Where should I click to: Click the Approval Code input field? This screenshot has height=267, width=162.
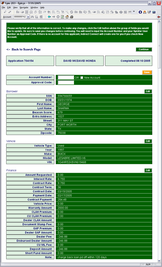66,83
